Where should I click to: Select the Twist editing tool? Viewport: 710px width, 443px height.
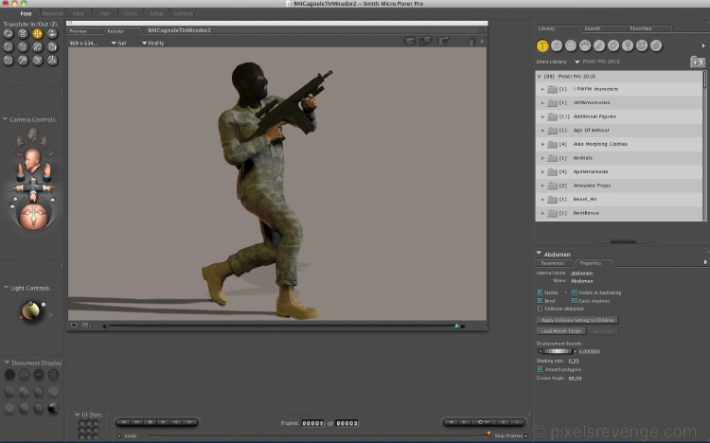pyautogui.click(x=23, y=33)
